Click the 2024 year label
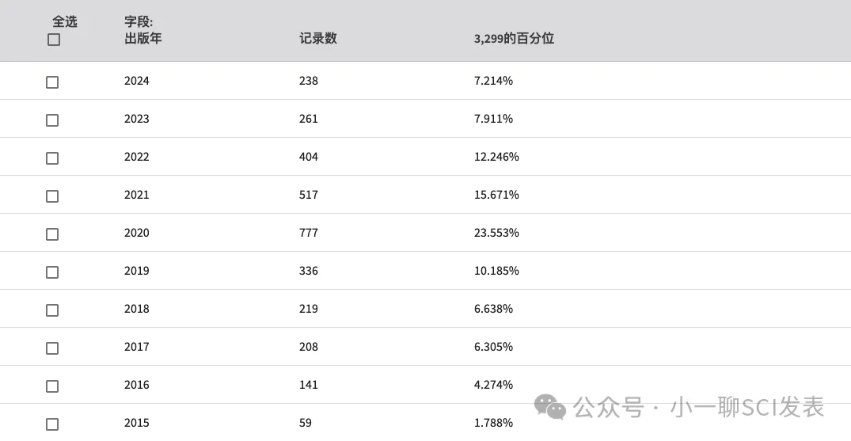 pyautogui.click(x=137, y=81)
